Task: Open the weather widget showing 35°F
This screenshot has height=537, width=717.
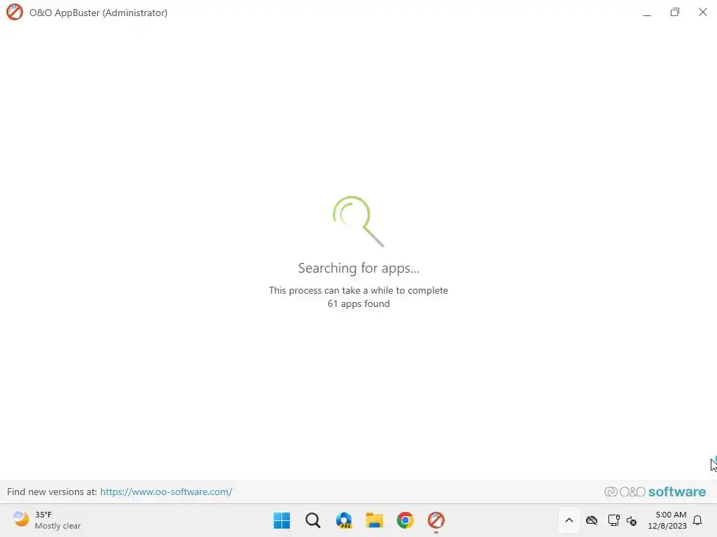Action: 47,520
